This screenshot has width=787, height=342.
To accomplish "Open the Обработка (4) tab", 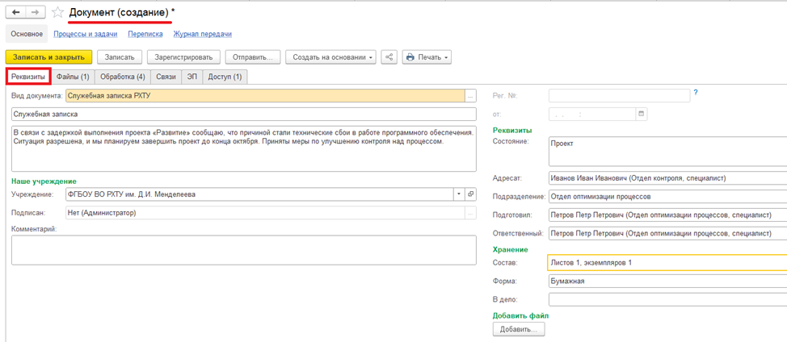I will 123,77.
